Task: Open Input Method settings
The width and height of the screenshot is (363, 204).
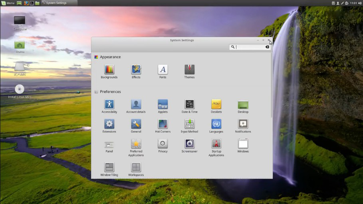Action: (189, 126)
